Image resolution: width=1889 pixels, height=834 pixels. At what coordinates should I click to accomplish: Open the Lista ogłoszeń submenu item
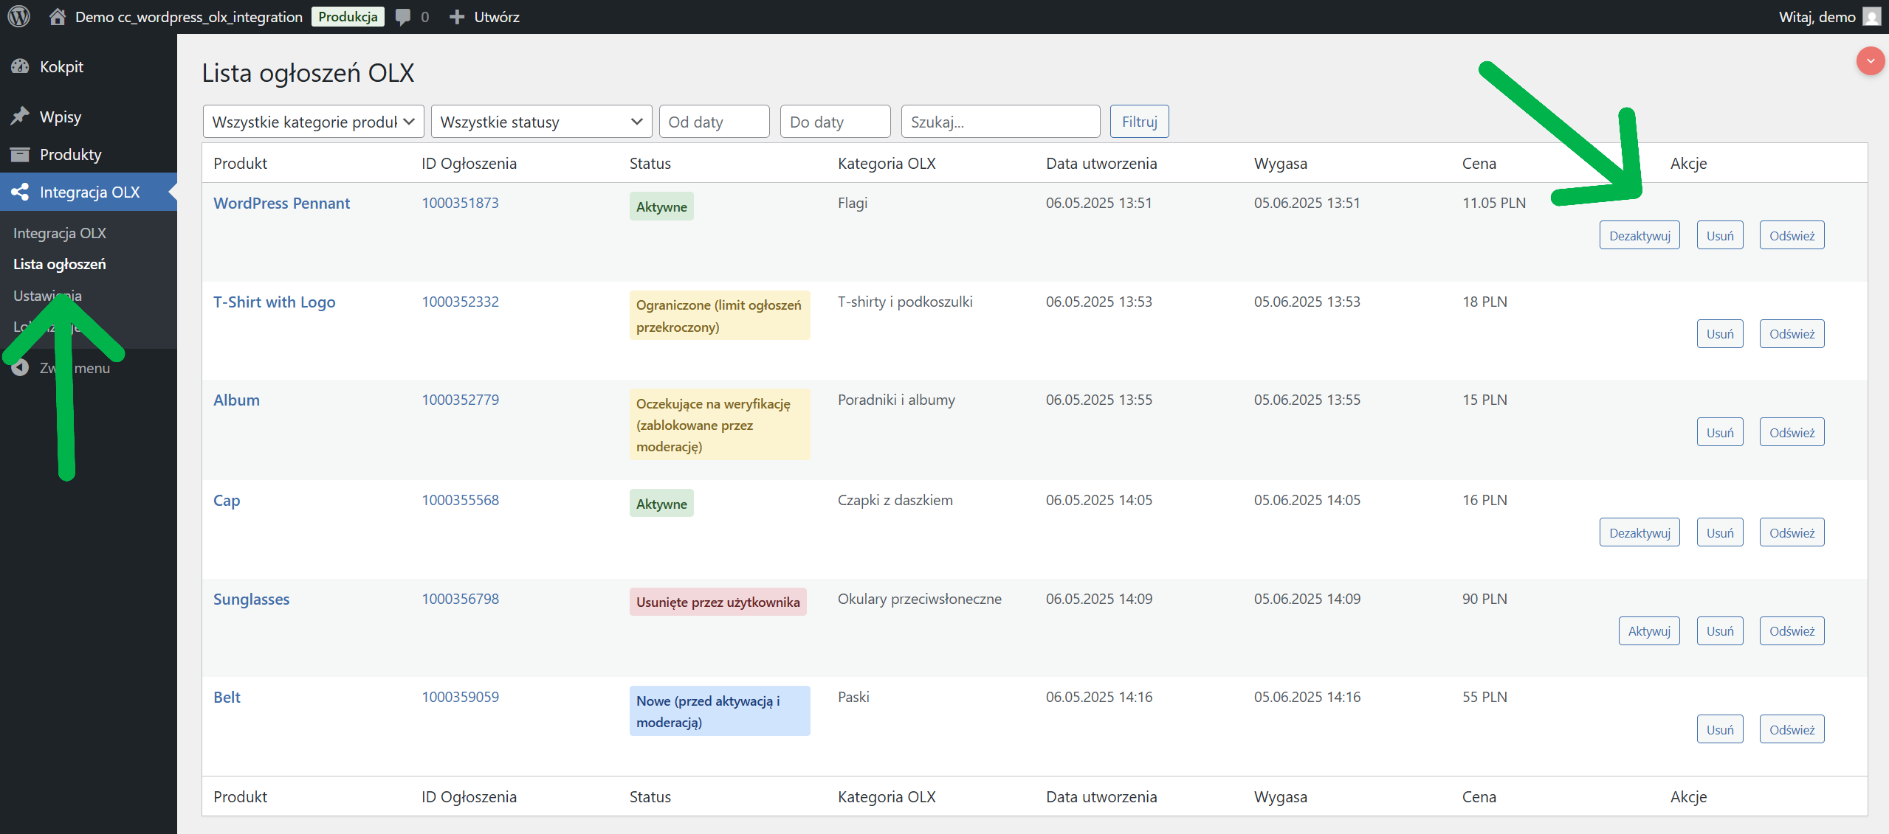tap(60, 264)
